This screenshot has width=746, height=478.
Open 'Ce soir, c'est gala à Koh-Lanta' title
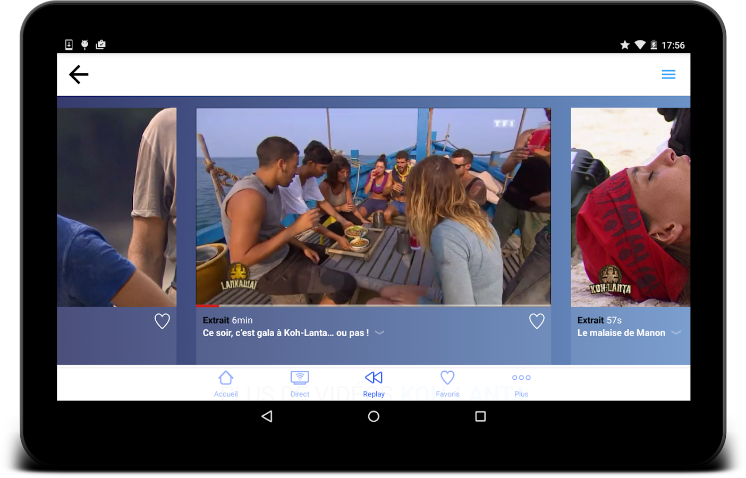click(285, 333)
